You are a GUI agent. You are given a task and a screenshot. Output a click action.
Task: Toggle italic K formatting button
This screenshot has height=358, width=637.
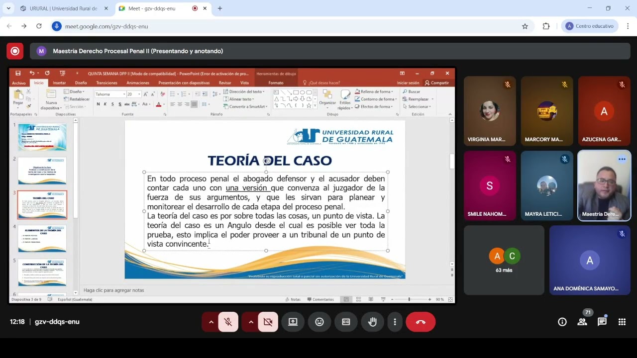click(x=106, y=104)
